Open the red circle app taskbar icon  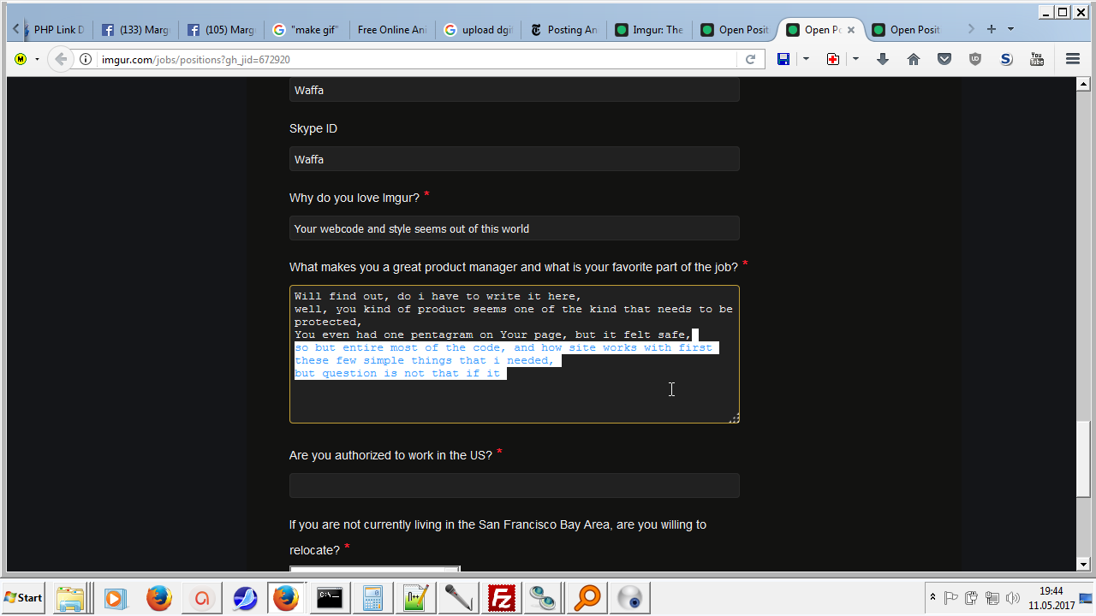[x=202, y=597]
